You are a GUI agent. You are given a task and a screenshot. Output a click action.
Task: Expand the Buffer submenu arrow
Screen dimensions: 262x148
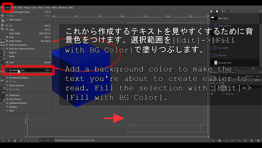coord(50,56)
